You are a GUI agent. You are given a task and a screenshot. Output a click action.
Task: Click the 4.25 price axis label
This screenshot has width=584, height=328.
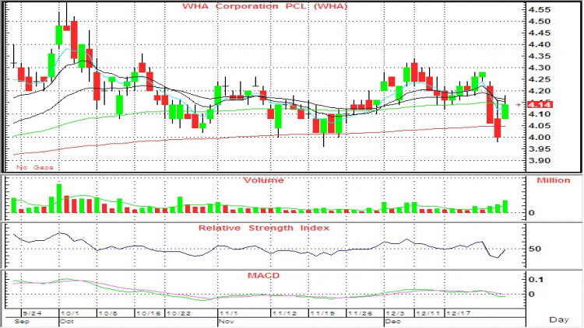tap(540, 79)
